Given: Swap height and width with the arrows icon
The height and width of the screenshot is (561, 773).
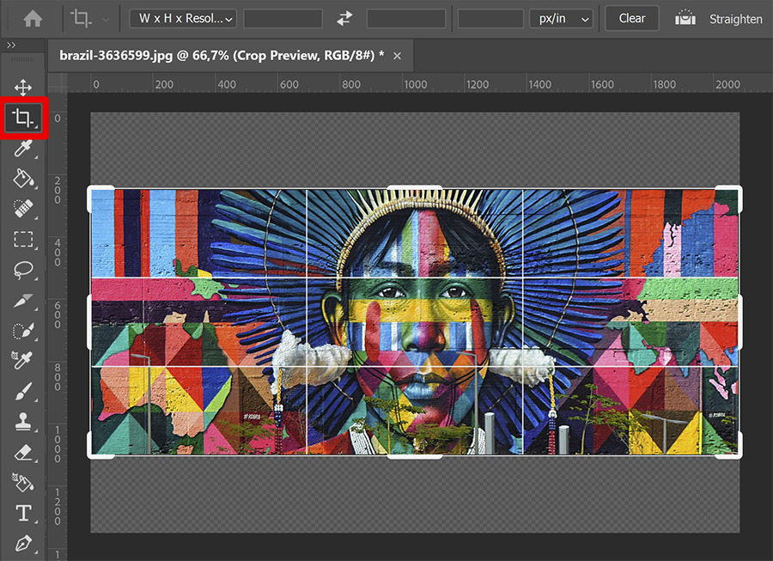Looking at the screenshot, I should (x=344, y=19).
